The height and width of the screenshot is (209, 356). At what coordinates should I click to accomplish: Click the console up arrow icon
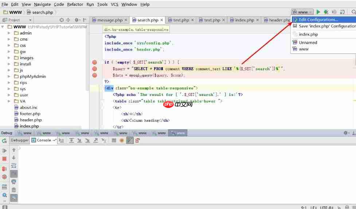(x=13, y=150)
